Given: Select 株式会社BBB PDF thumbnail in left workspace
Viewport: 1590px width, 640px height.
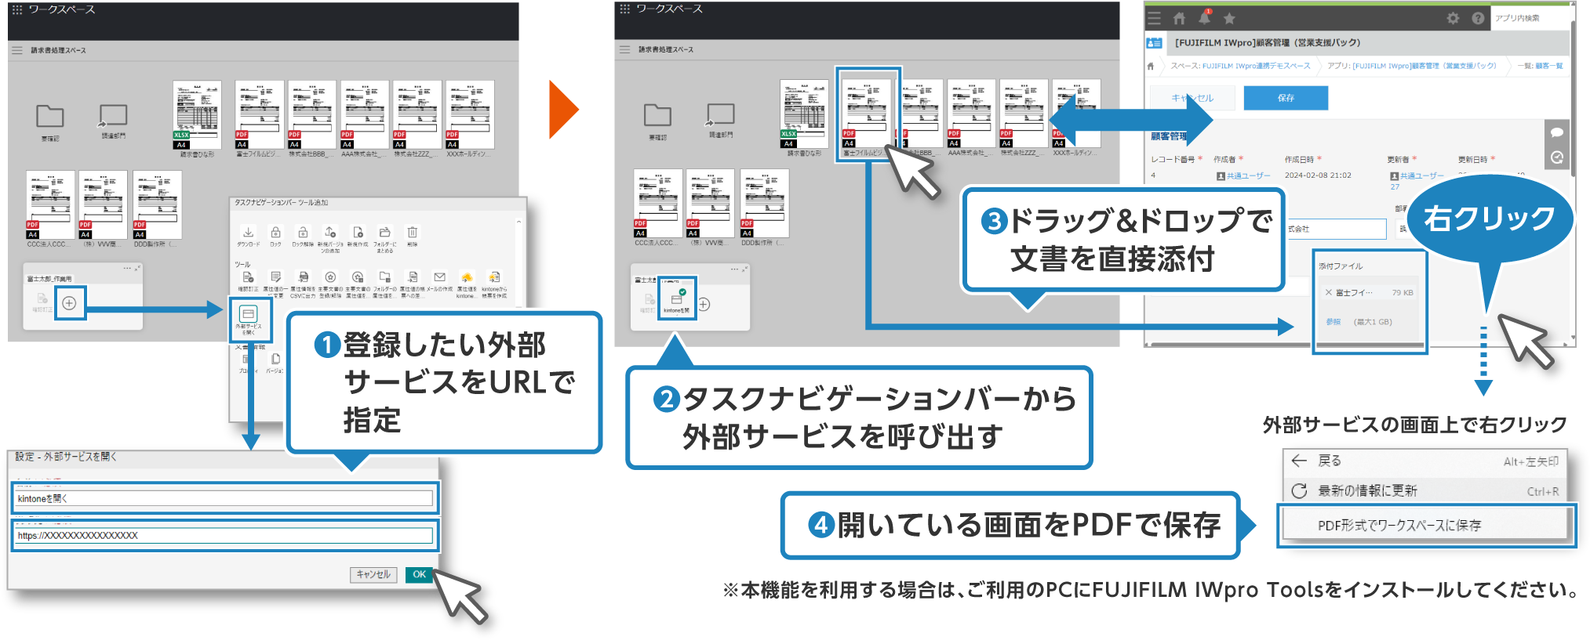Looking at the screenshot, I should click(311, 115).
